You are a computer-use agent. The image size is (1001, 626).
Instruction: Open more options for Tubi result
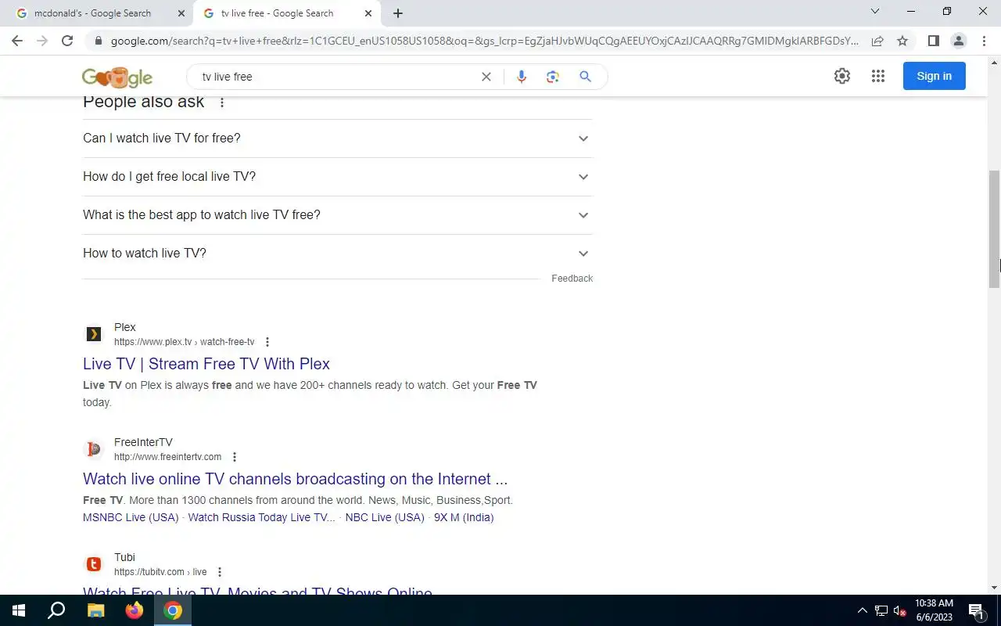(x=220, y=572)
